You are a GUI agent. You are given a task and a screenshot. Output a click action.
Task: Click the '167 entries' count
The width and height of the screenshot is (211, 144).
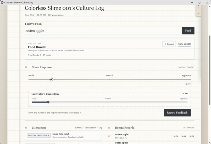pyautogui.click(x=189, y=128)
